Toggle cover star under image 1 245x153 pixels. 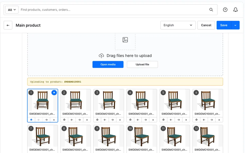point(31,120)
